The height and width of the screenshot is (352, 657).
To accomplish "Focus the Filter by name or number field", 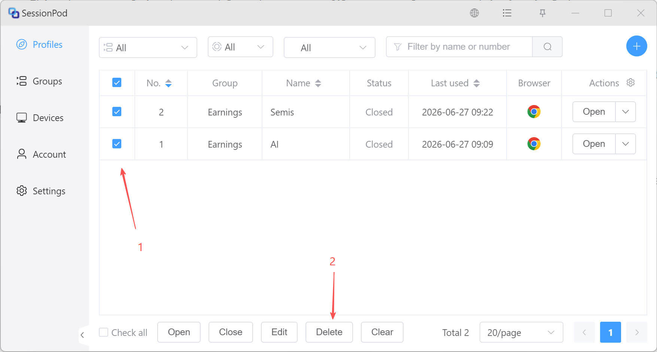I will (459, 47).
